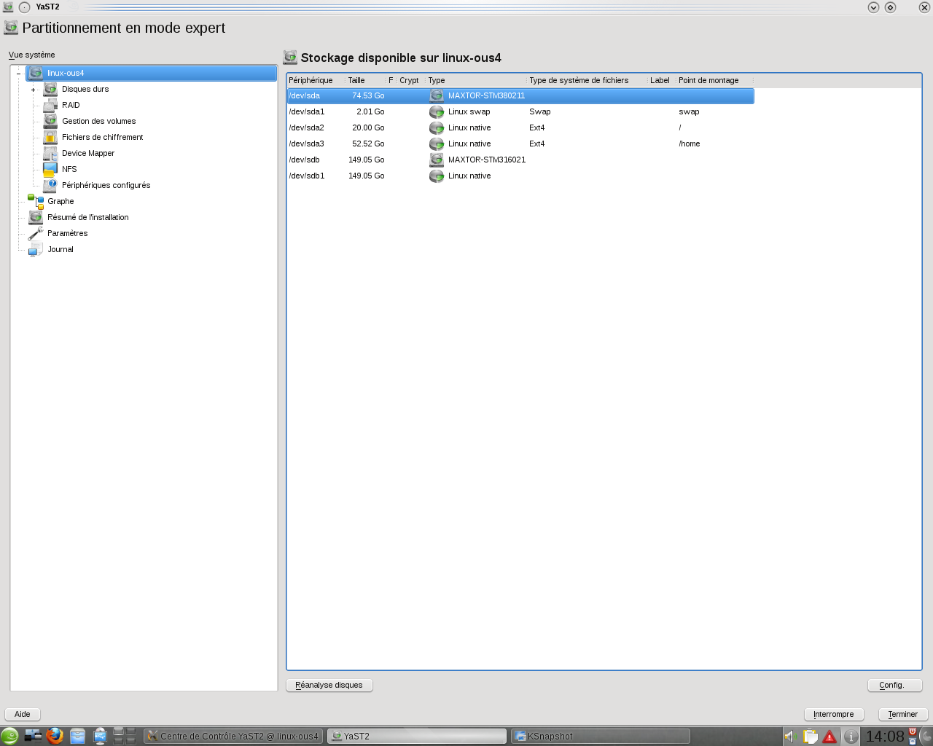Sort by Type de système de fichiers header
The width and height of the screenshot is (933, 746).
click(x=587, y=80)
